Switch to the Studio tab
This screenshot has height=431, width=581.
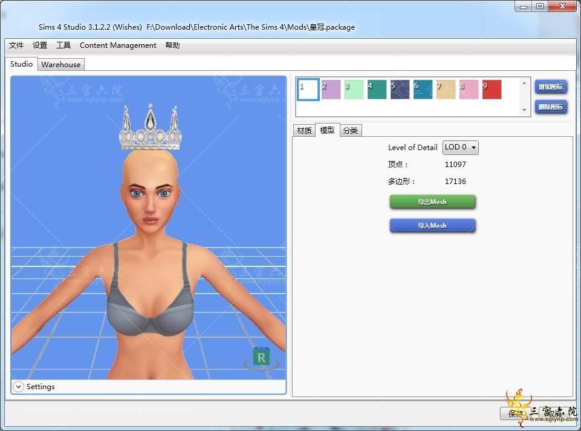tap(22, 64)
